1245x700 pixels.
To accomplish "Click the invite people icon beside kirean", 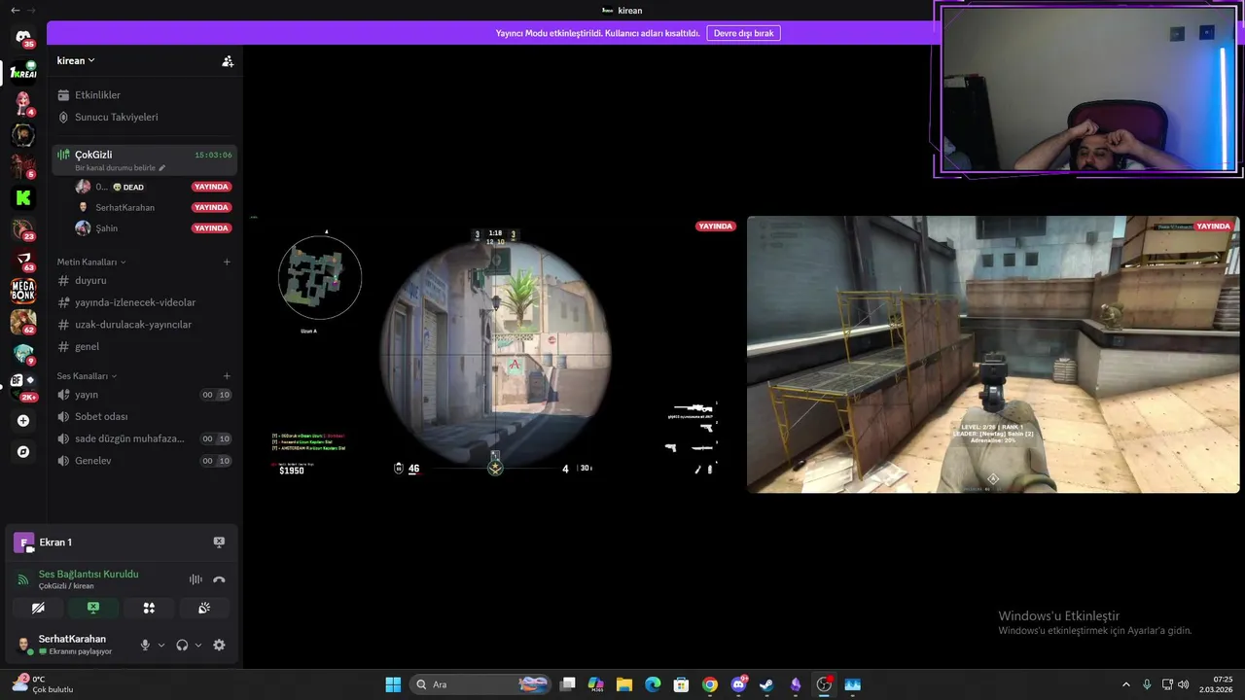I will (x=228, y=61).
